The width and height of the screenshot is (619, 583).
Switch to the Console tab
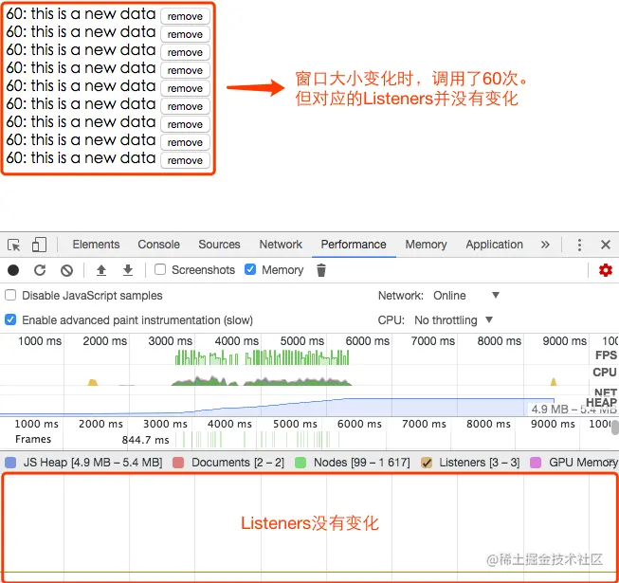click(158, 245)
